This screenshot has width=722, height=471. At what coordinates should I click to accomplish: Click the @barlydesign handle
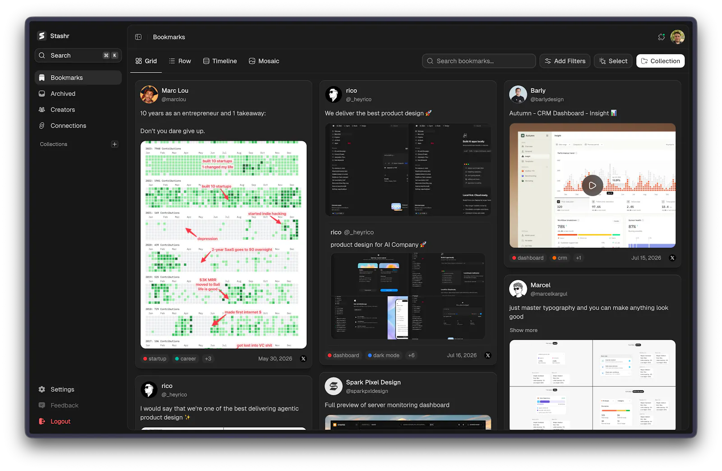(x=547, y=100)
